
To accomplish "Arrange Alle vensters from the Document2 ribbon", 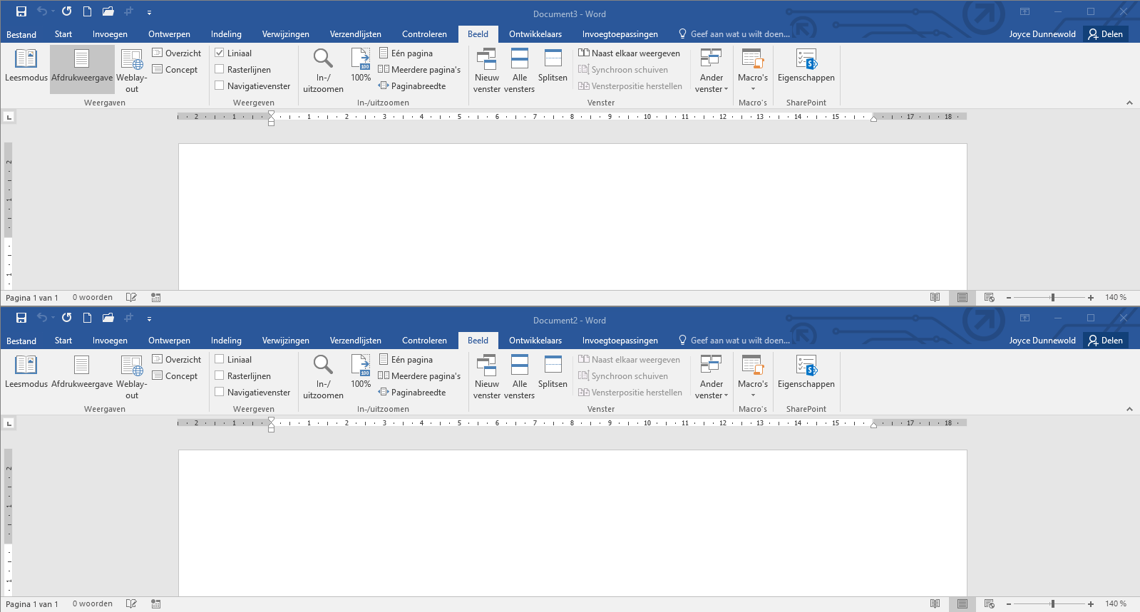I will 520,376.
